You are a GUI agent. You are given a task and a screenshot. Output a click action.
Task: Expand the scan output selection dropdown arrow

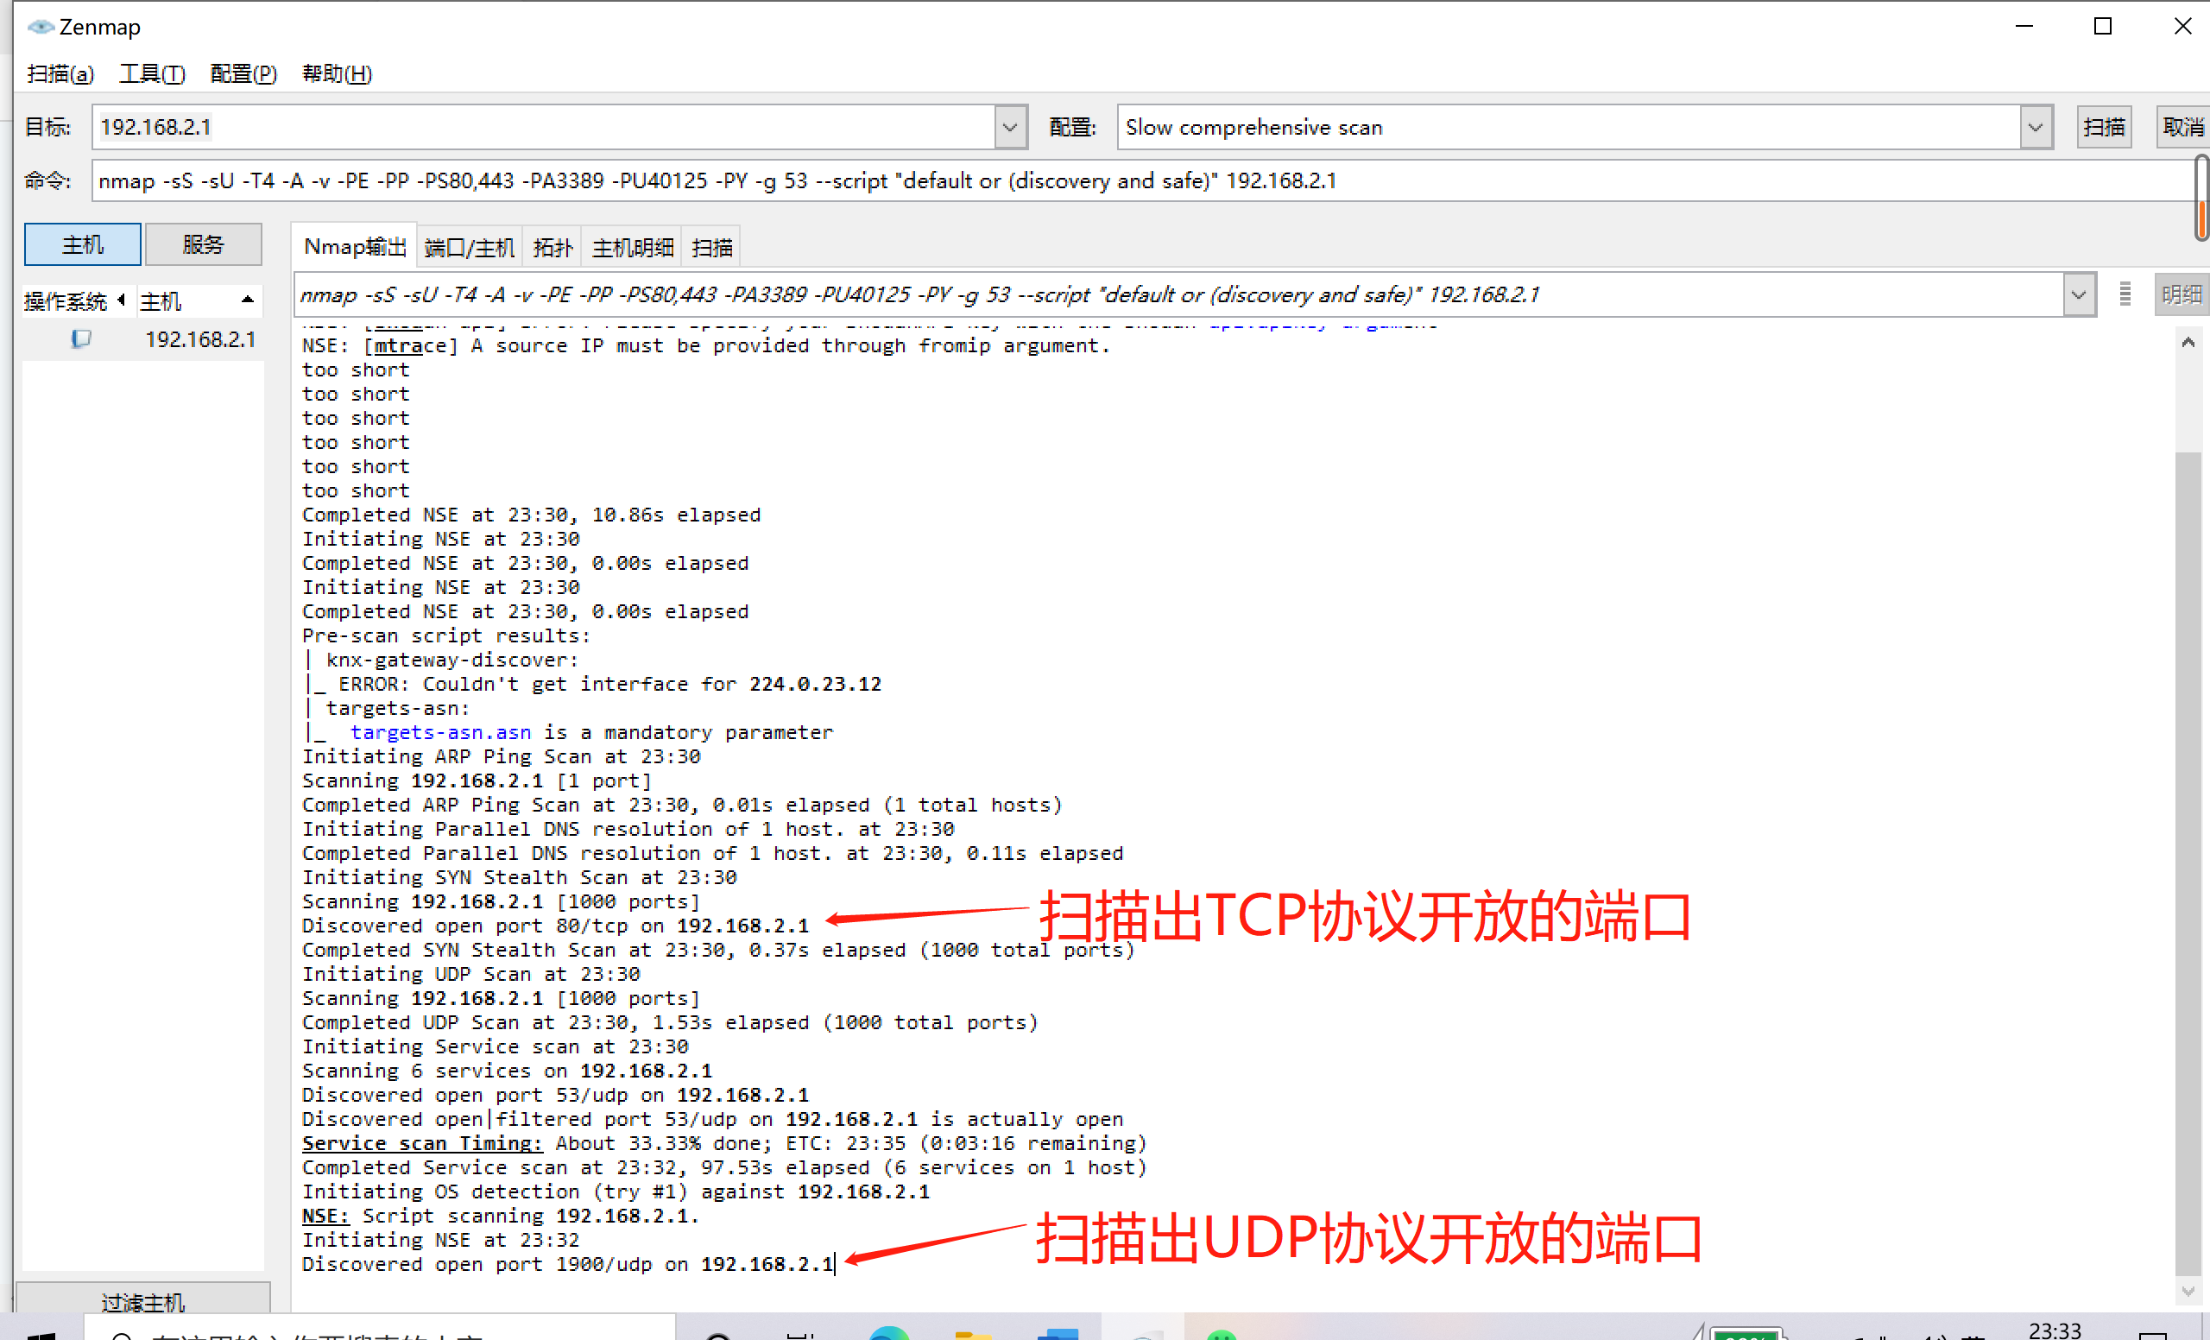(2078, 294)
